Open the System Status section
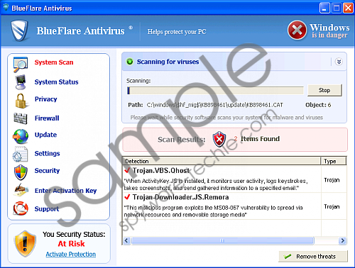Screen dimensions: 355x268 point(56,82)
